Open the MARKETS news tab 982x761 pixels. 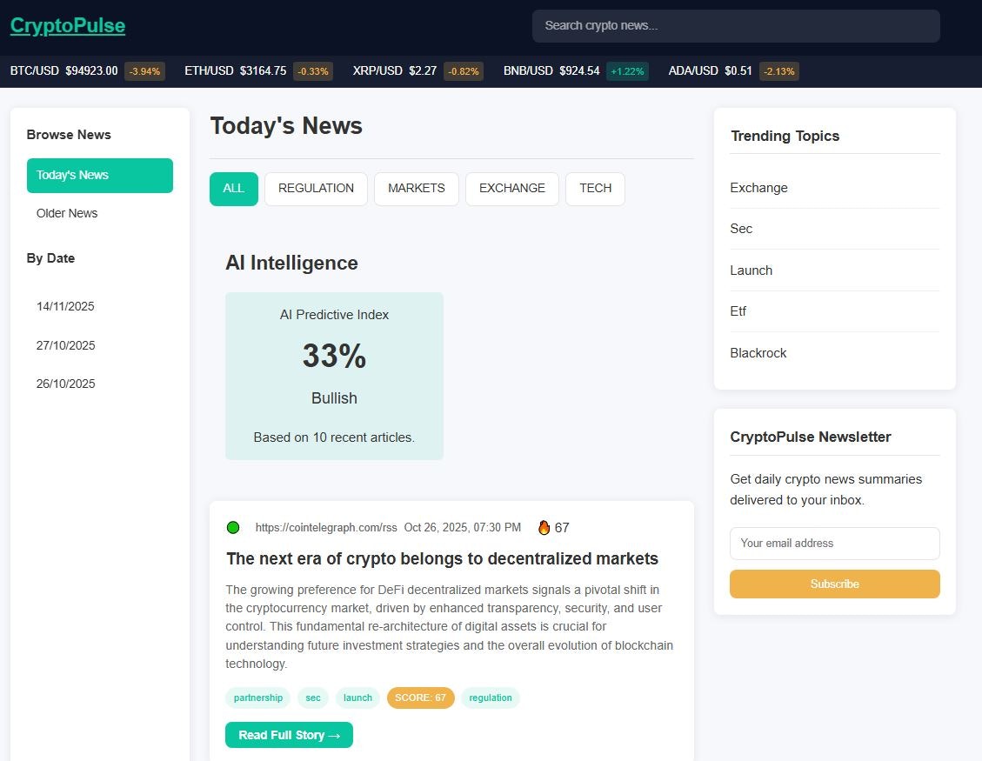tap(416, 189)
